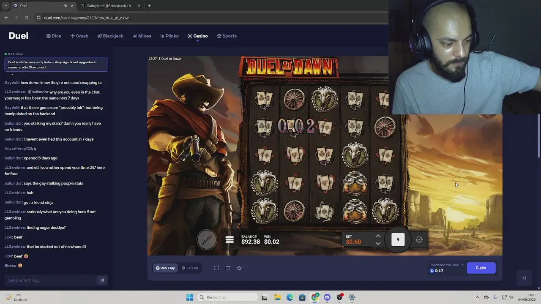Open Task View on the taskbar
This screenshot has width=541, height=304.
(x=264, y=297)
